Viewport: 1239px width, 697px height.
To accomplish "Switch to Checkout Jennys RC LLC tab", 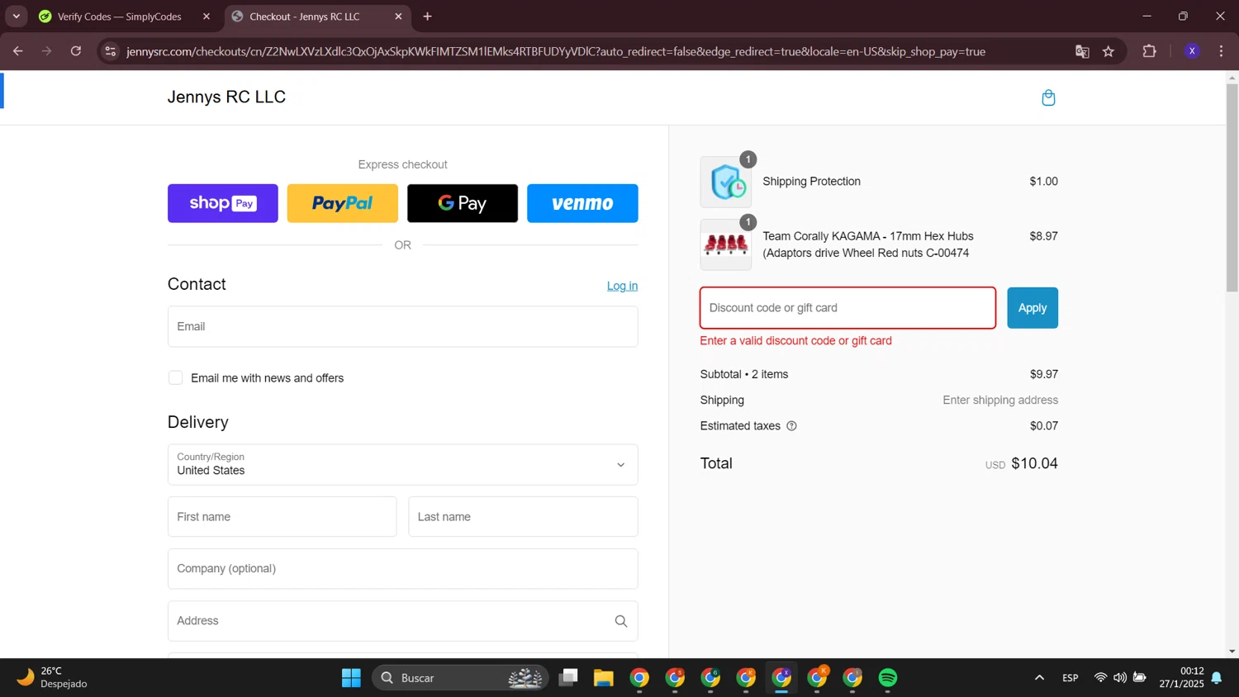I will 306,17.
